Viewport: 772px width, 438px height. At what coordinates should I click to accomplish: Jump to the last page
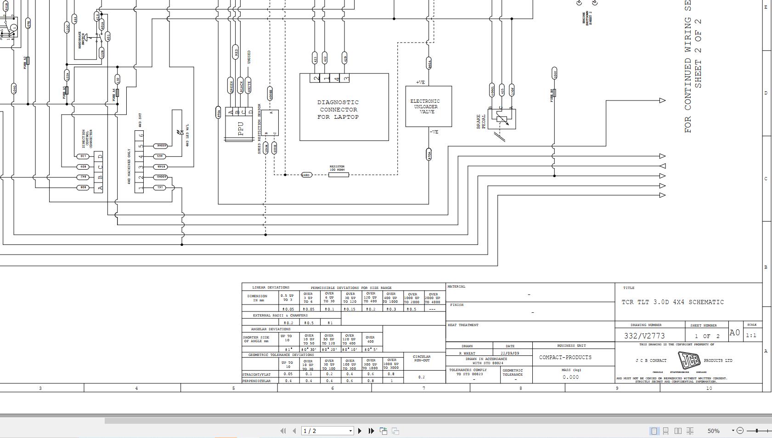(371, 431)
